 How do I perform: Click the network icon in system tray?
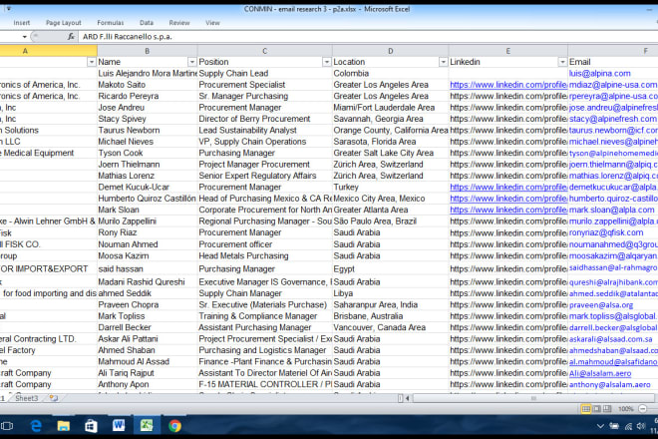(x=628, y=426)
